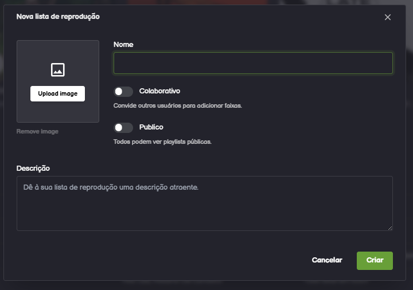Image resolution: width=413 pixels, height=290 pixels.
Task: Turn on the Publico toggle switch
Action: pos(123,127)
